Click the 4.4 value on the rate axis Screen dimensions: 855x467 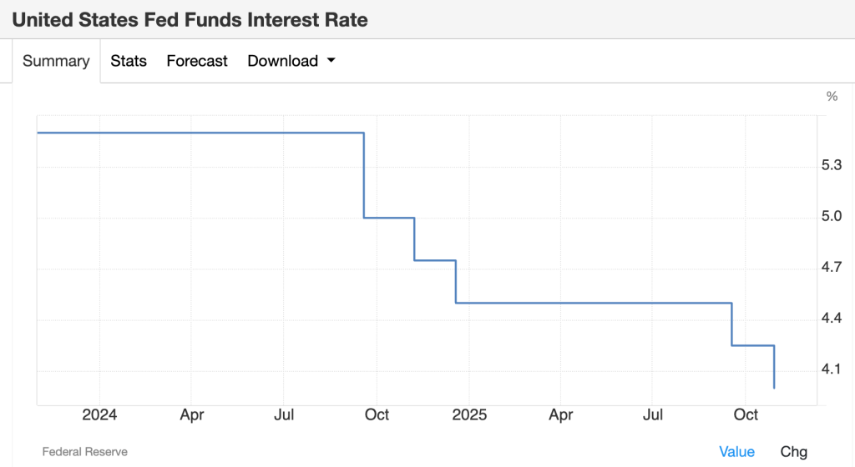[x=832, y=319]
